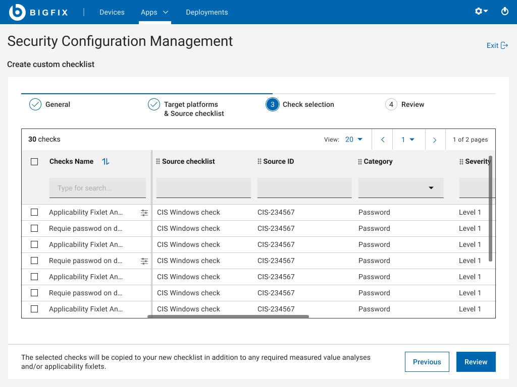Click the BigFix logo icon

tap(17, 12)
